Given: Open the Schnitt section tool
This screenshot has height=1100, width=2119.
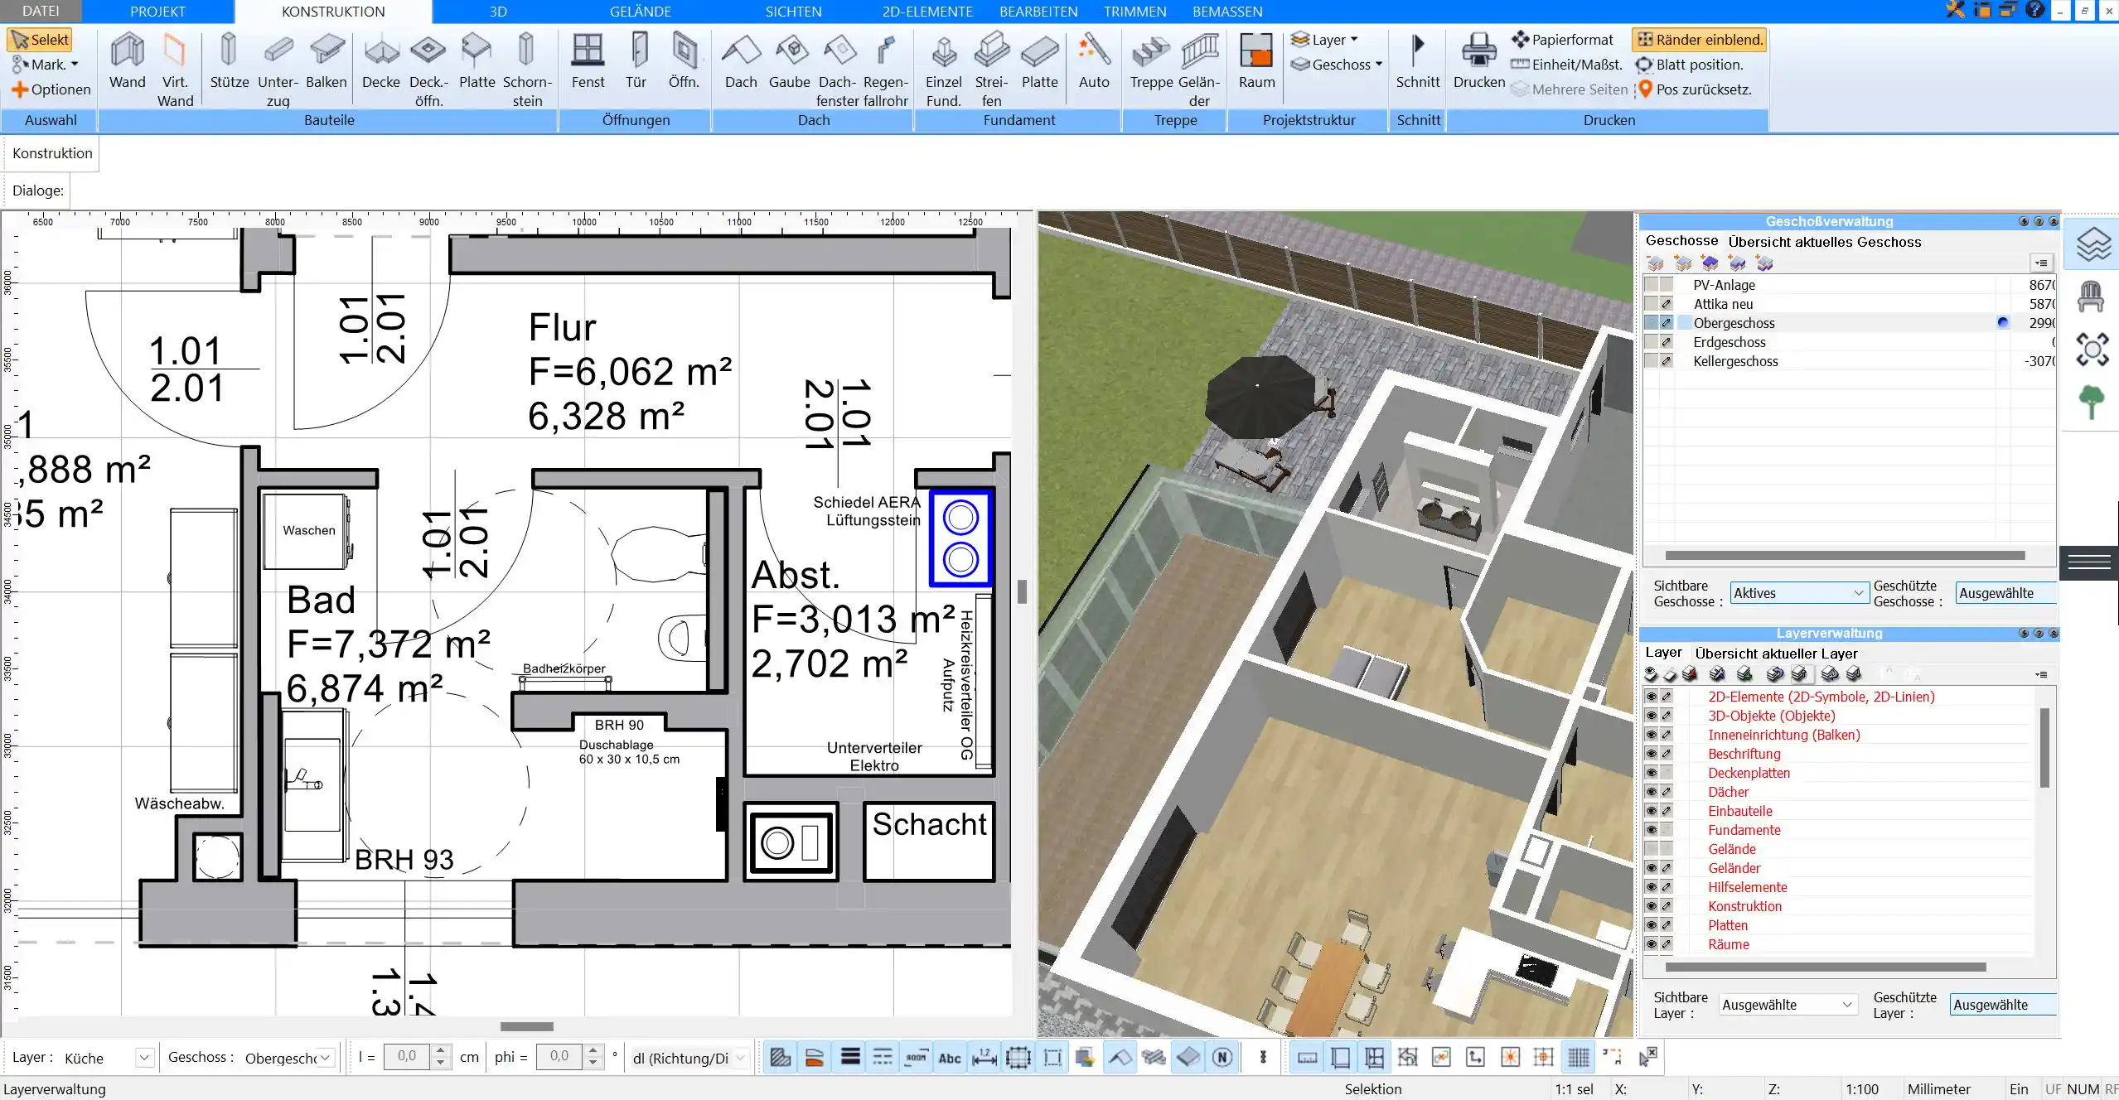Looking at the screenshot, I should point(1418,60).
